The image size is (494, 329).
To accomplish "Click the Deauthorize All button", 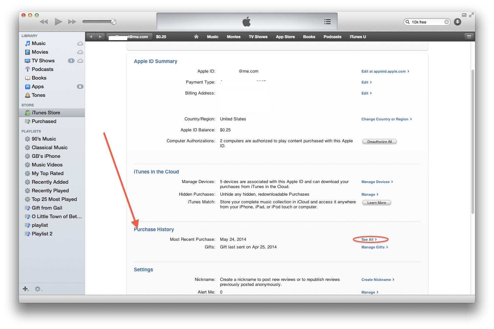I will [379, 142].
